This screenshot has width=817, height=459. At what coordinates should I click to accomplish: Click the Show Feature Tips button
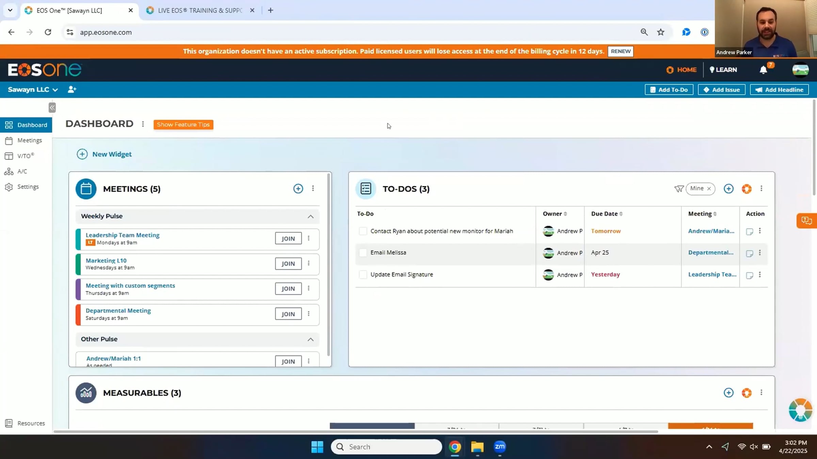[x=183, y=124]
